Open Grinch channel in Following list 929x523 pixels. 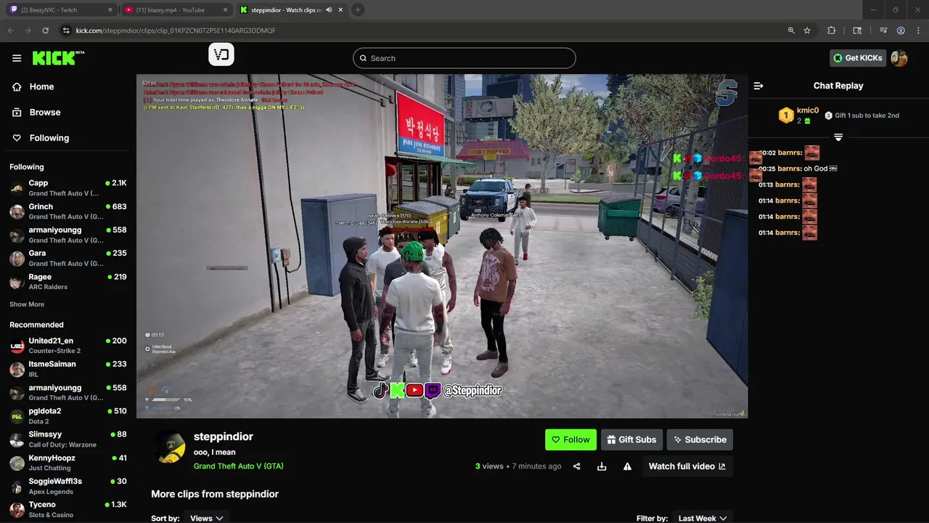[67, 211]
